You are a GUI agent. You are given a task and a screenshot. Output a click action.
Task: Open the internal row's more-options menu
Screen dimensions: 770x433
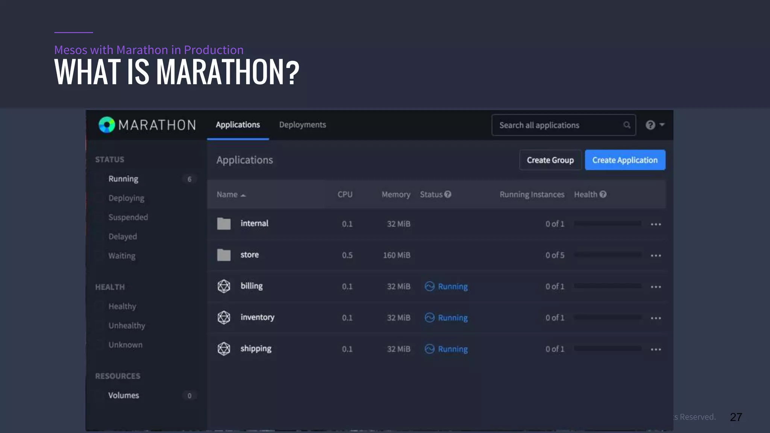pyautogui.click(x=656, y=224)
